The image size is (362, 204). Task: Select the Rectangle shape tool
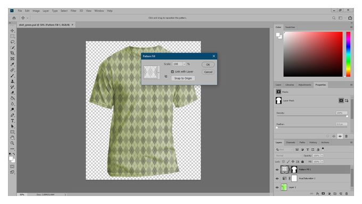click(x=12, y=132)
